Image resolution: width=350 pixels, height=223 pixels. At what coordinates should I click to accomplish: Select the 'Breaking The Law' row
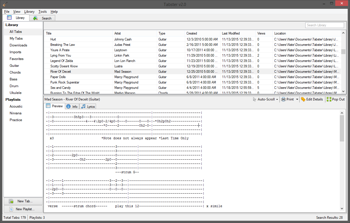click(193, 45)
